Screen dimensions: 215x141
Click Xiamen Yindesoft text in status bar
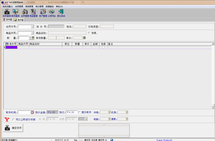click(x=164, y=140)
